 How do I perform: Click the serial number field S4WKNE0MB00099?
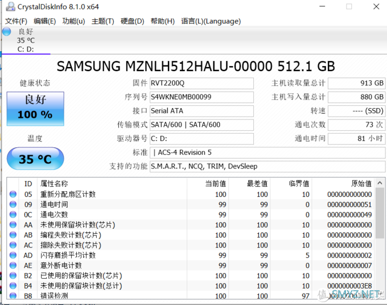[x=201, y=97]
